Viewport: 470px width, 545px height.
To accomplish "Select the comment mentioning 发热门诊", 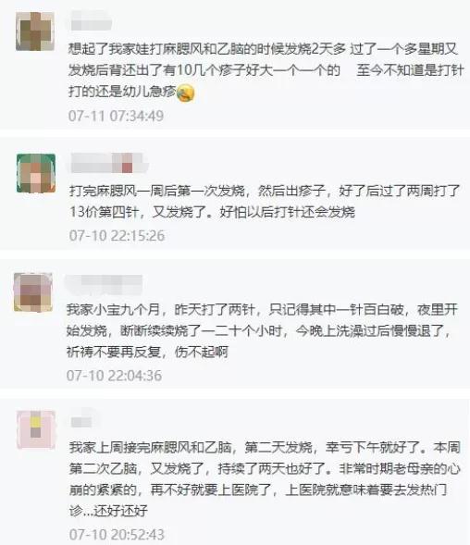I will click(x=265, y=479).
